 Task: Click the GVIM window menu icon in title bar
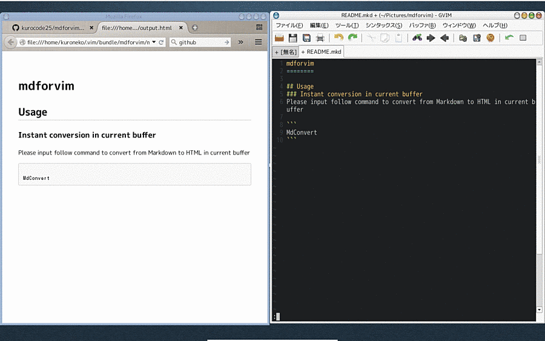point(276,15)
